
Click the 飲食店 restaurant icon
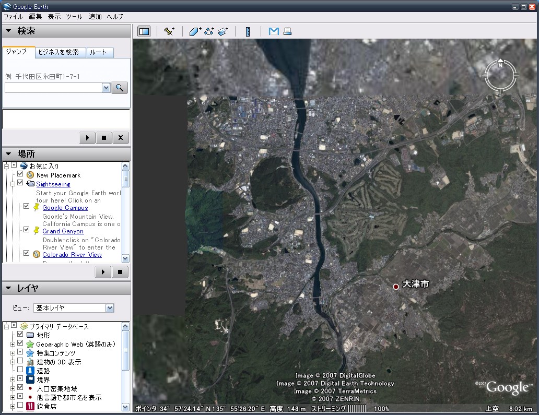[30, 407]
